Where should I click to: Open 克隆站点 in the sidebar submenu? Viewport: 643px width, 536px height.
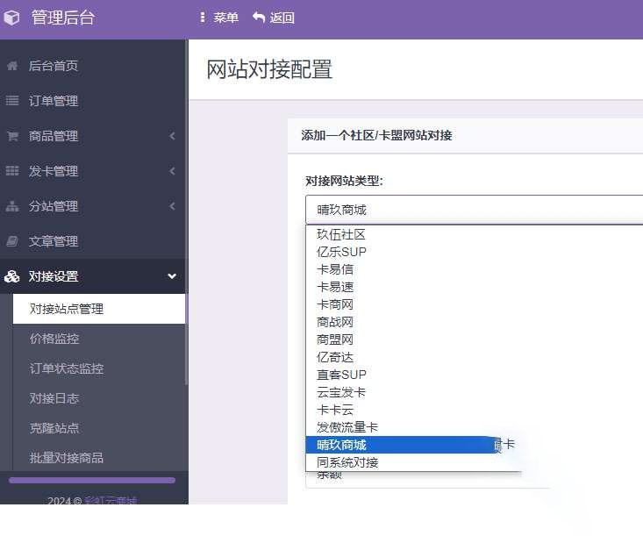coord(54,428)
